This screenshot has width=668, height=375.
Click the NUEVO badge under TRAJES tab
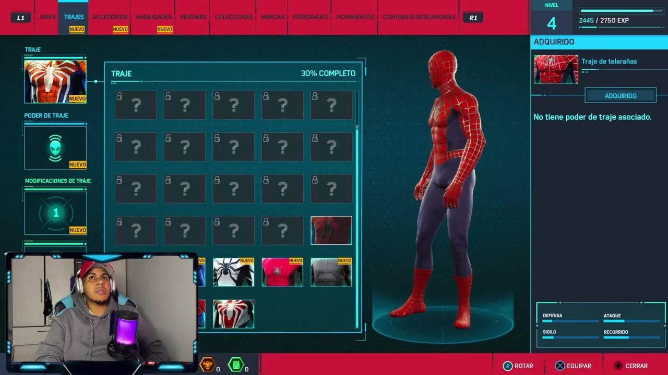77,30
